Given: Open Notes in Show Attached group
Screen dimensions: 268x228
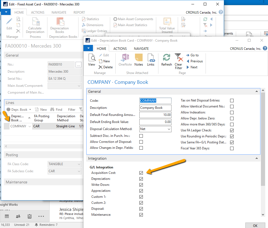Looking at the screenshot, I should tap(138, 60).
